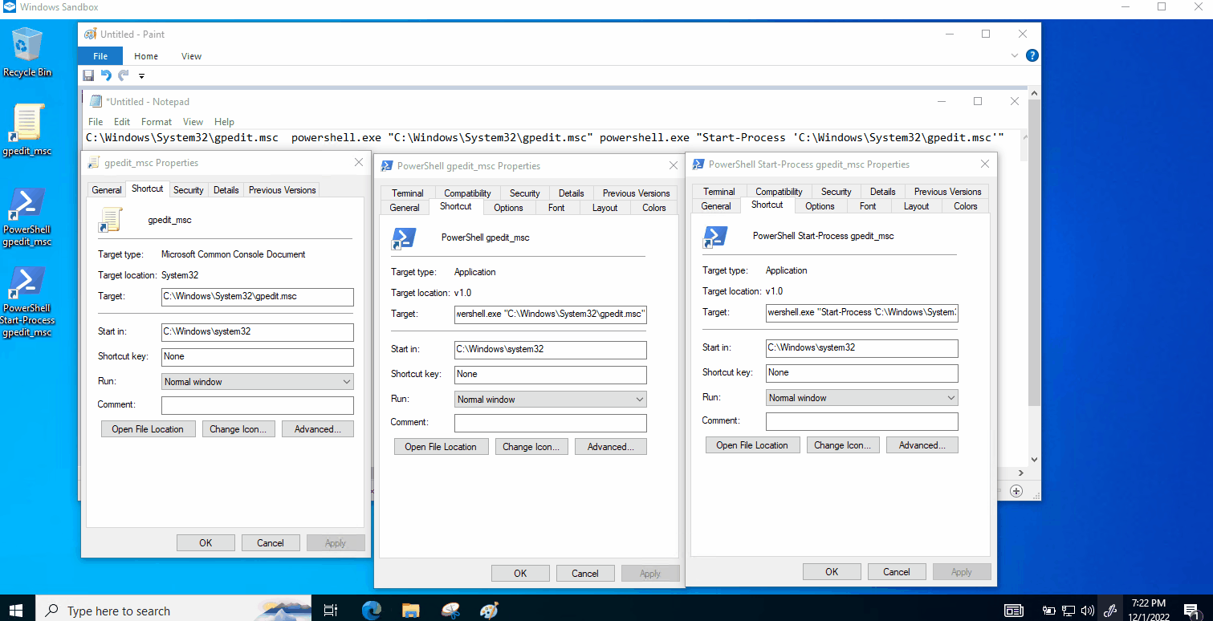This screenshot has width=1213, height=621.
Task: Open the touch keyboard tray icon
Action: pyautogui.click(x=1014, y=611)
